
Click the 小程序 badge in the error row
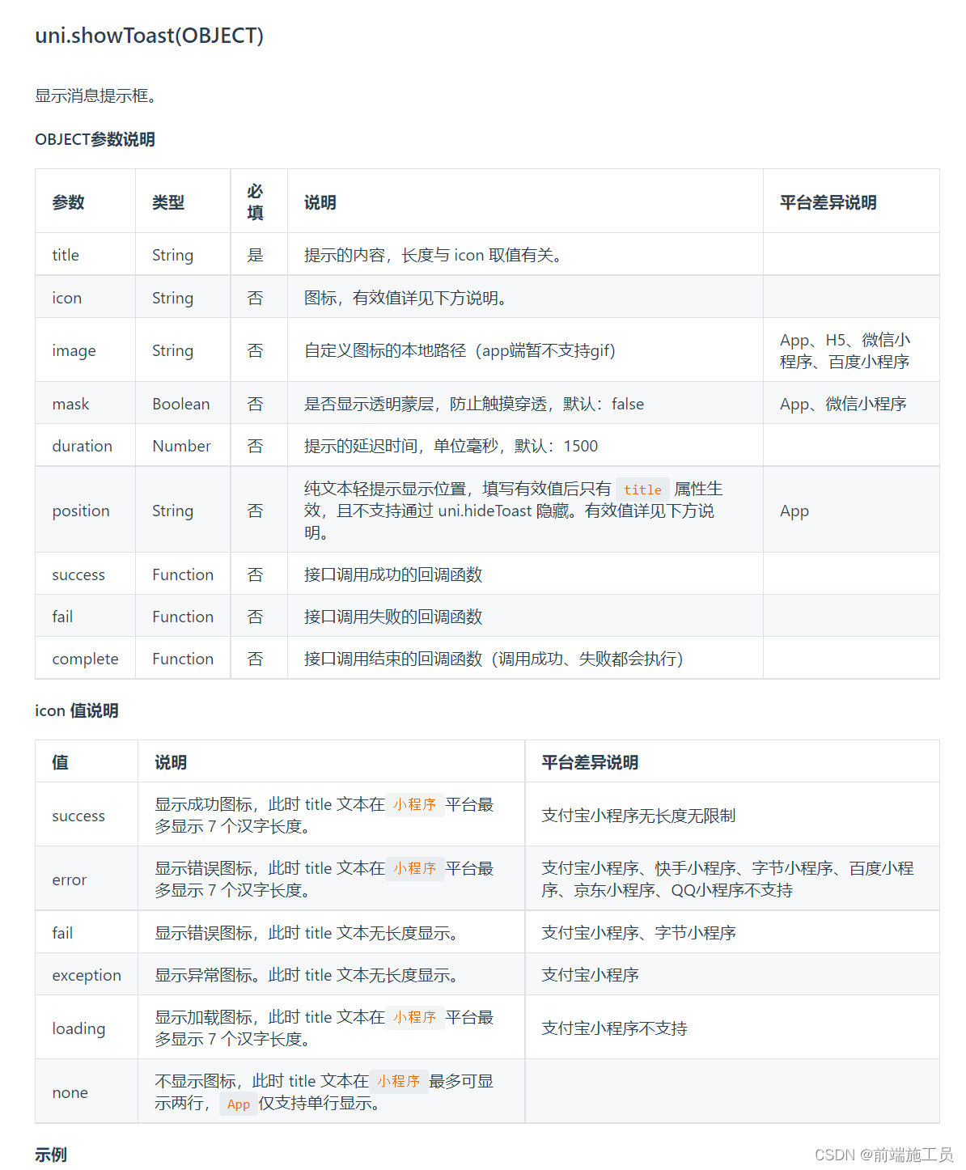click(x=414, y=868)
